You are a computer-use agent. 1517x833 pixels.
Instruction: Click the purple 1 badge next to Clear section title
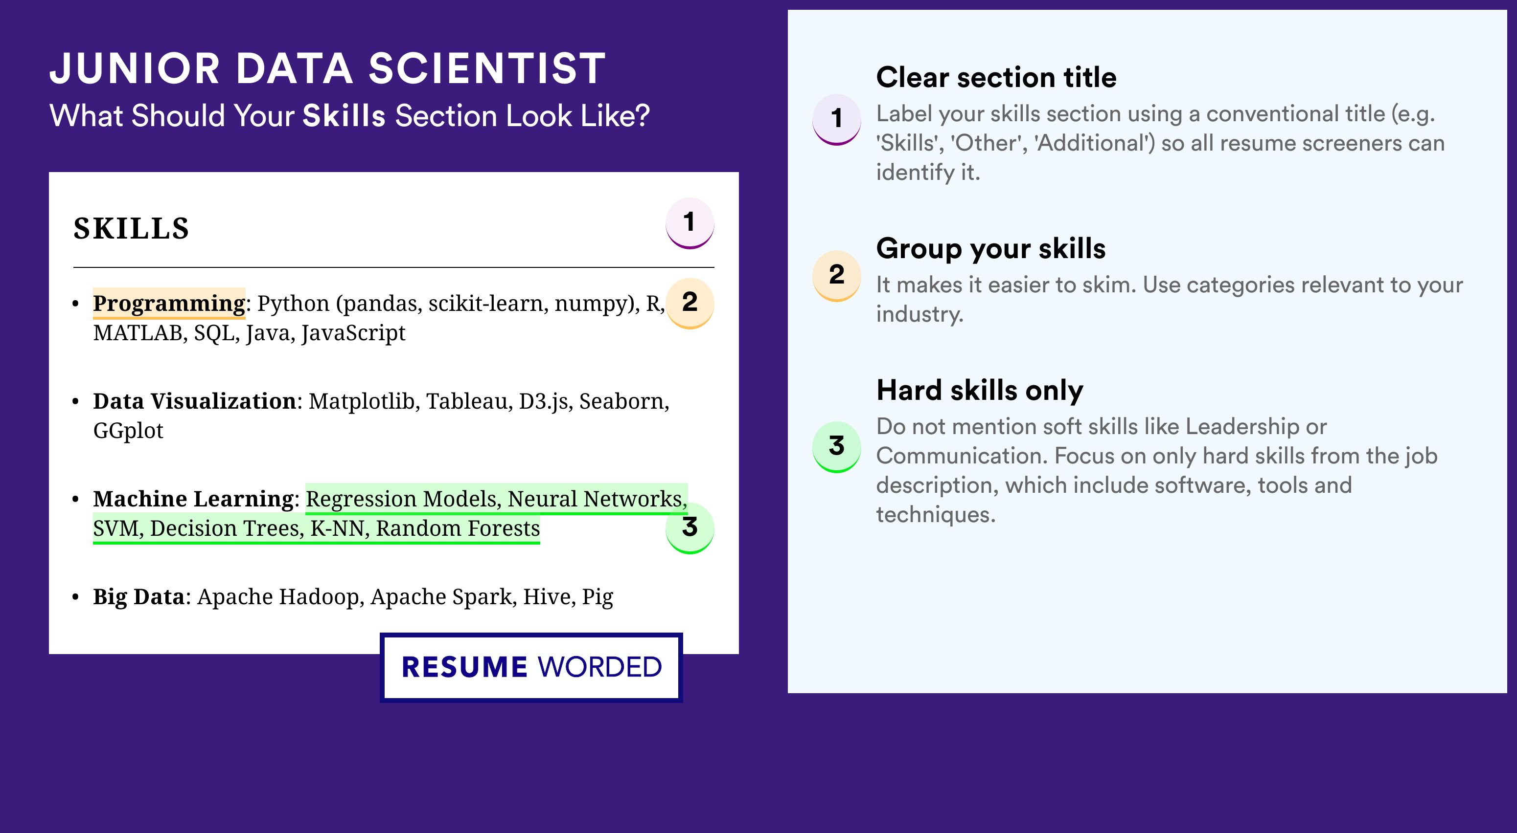click(x=837, y=119)
